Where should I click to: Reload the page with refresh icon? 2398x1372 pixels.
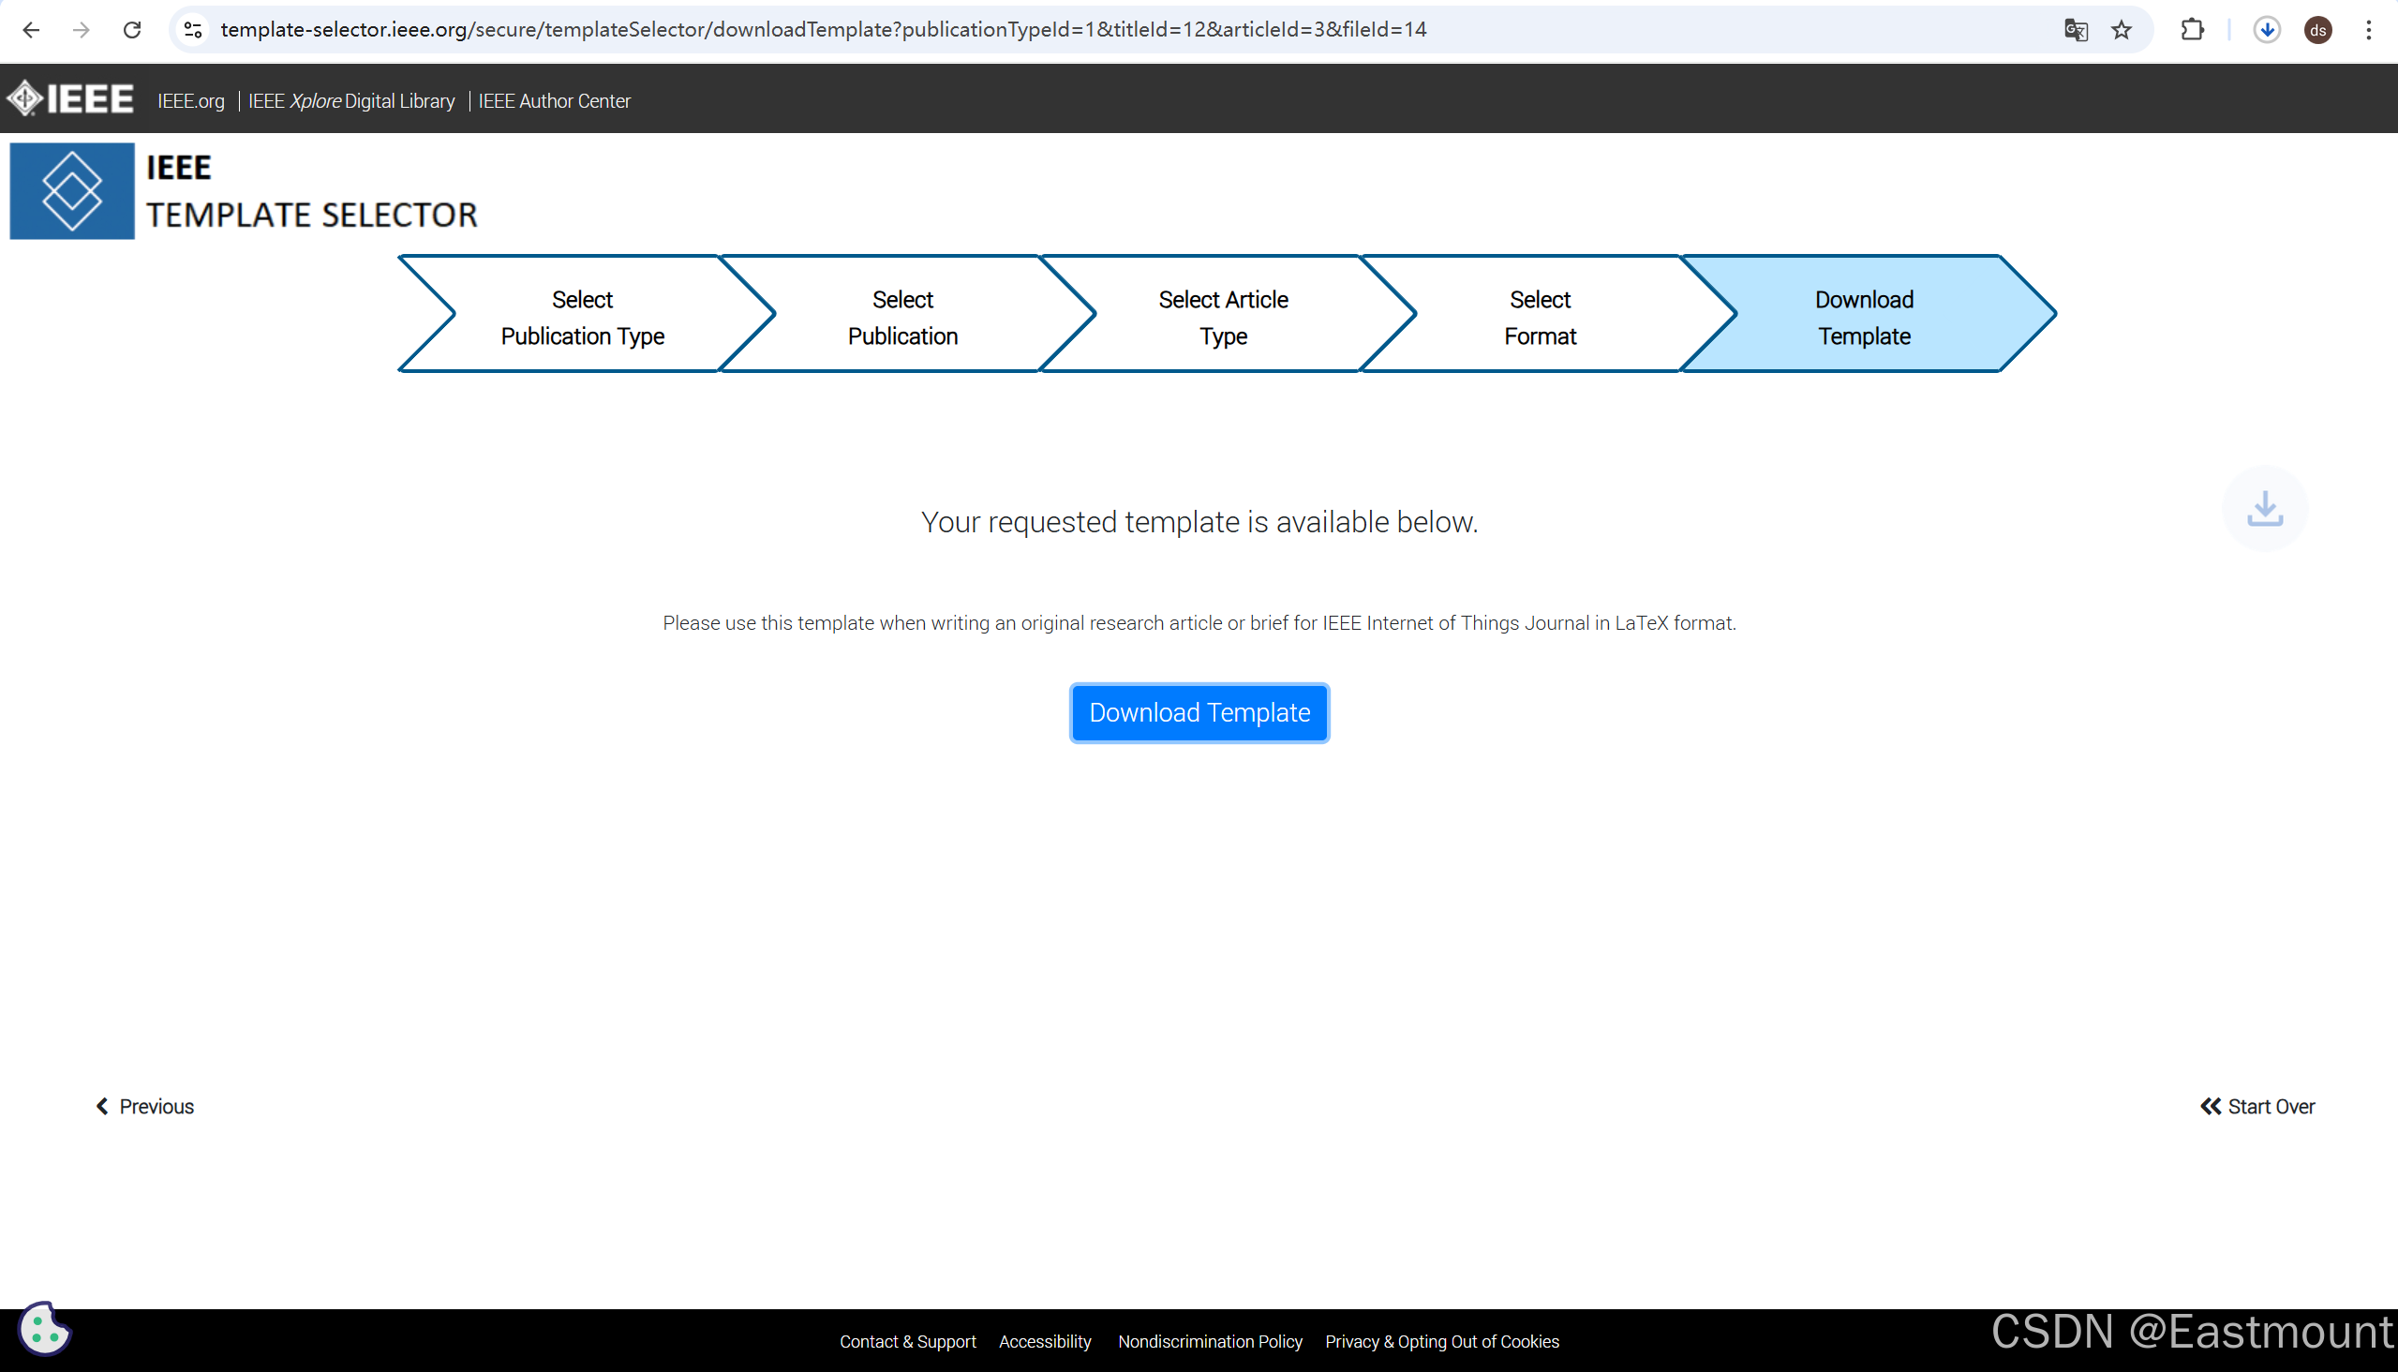[x=132, y=30]
